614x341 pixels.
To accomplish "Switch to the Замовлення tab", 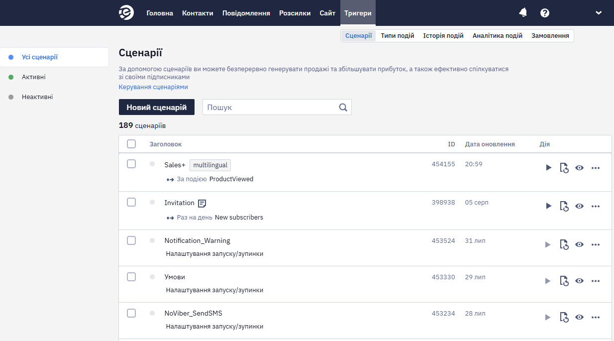I will coord(550,36).
